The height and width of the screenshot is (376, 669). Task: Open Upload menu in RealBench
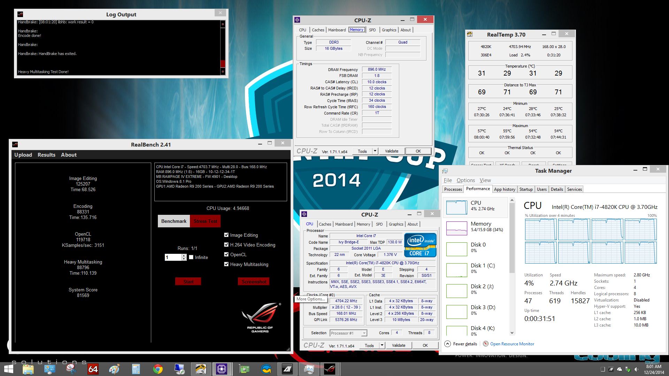pos(23,155)
